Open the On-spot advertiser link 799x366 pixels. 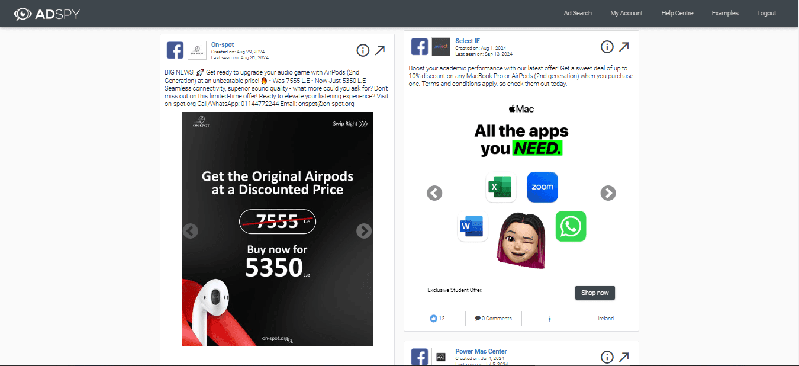point(223,44)
